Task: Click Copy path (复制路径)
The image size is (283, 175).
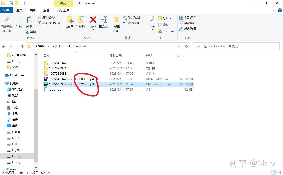Action: tap(46, 18)
